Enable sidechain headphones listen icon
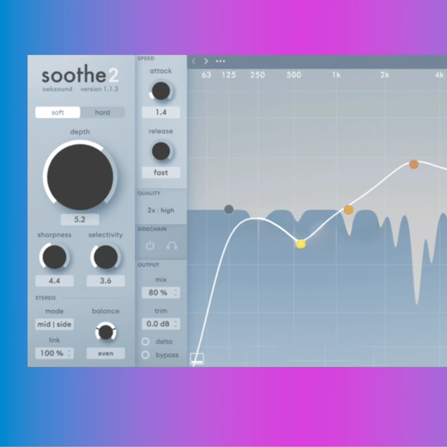This screenshot has width=447, height=447. point(172,245)
